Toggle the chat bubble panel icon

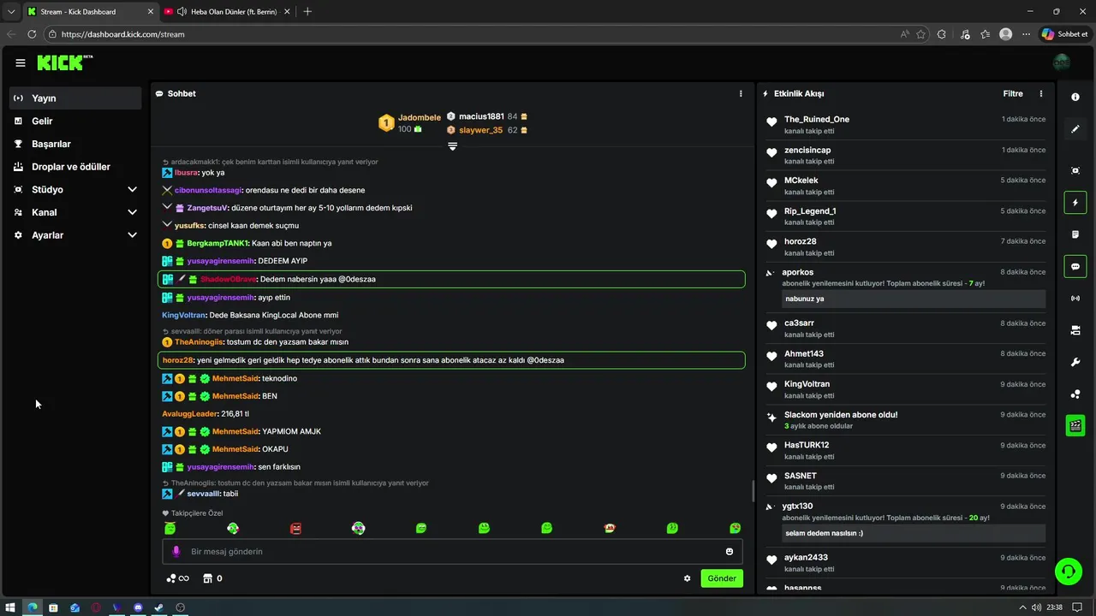point(1075,266)
